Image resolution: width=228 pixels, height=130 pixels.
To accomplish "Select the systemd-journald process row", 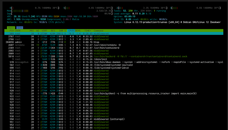I will tap(114, 65).
